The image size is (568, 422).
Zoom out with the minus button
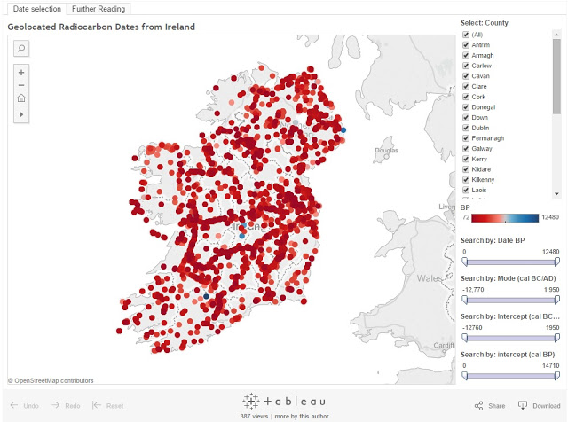[x=21, y=85]
